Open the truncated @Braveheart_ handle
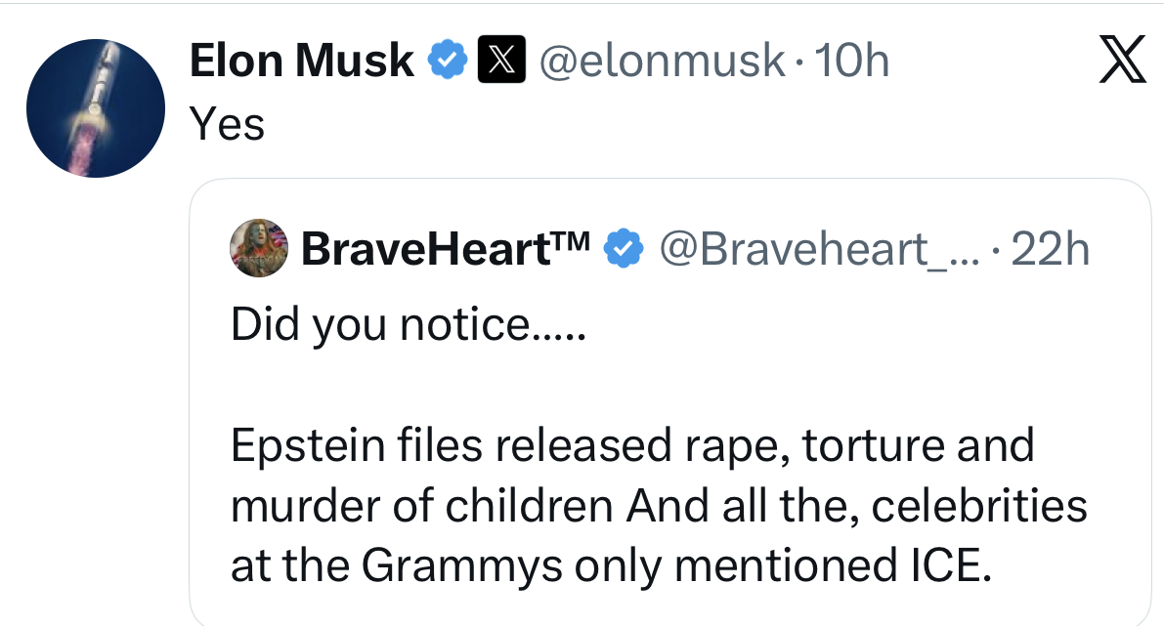The width and height of the screenshot is (1164, 626). (x=794, y=250)
